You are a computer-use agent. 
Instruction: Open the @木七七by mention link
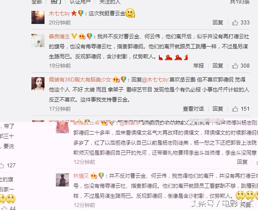click(x=155, y=80)
